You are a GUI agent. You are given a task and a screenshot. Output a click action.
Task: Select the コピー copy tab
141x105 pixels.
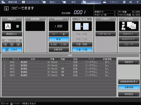pos(91,2)
